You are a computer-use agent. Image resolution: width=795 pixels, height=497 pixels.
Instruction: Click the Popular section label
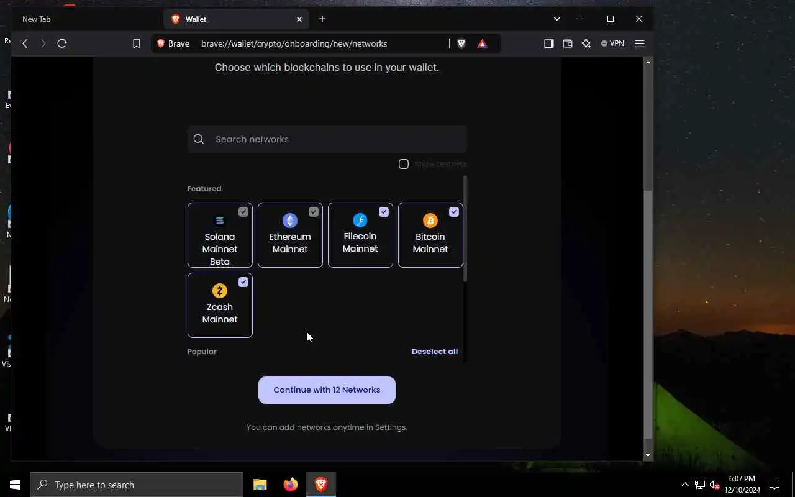coord(202,352)
